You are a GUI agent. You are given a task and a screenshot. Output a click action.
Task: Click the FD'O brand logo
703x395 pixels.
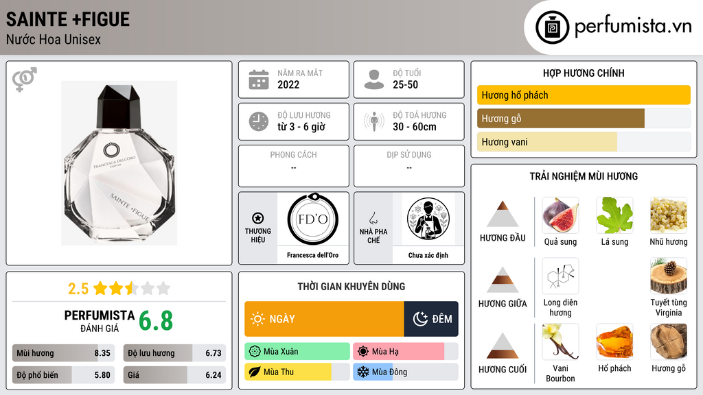point(313,219)
